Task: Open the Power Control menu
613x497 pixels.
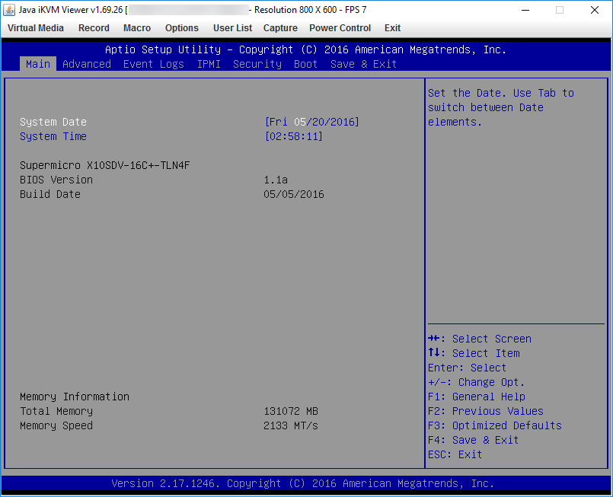Action: pos(340,28)
